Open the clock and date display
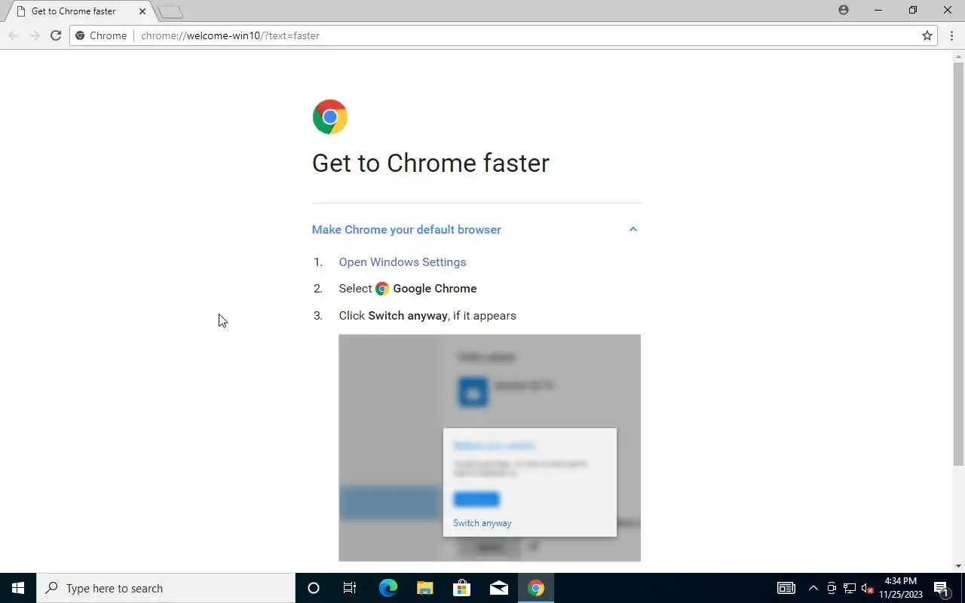This screenshot has width=965, height=603. point(901,588)
